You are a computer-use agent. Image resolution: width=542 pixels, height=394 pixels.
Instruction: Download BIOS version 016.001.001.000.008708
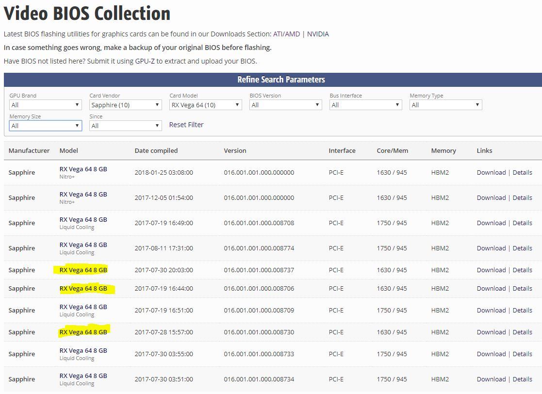coord(491,223)
